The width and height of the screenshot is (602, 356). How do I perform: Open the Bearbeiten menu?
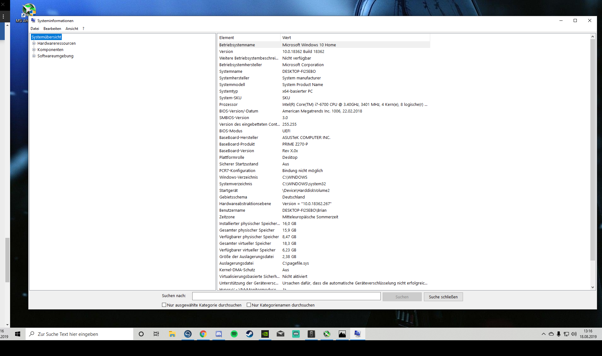point(52,29)
